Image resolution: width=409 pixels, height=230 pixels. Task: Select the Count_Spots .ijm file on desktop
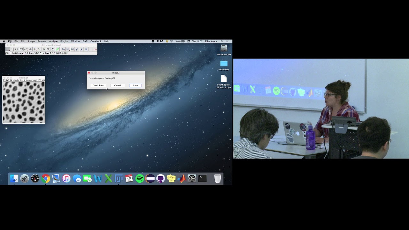click(224, 82)
